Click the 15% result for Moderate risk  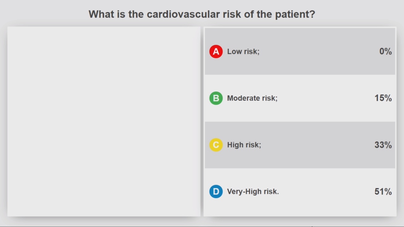click(383, 98)
